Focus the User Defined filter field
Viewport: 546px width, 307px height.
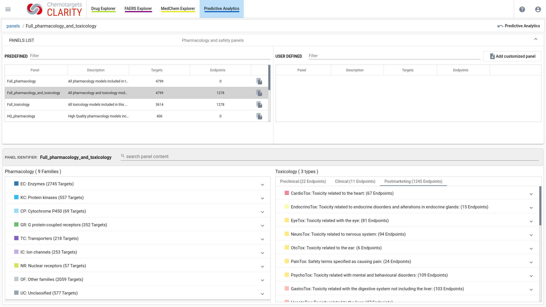pos(394,56)
